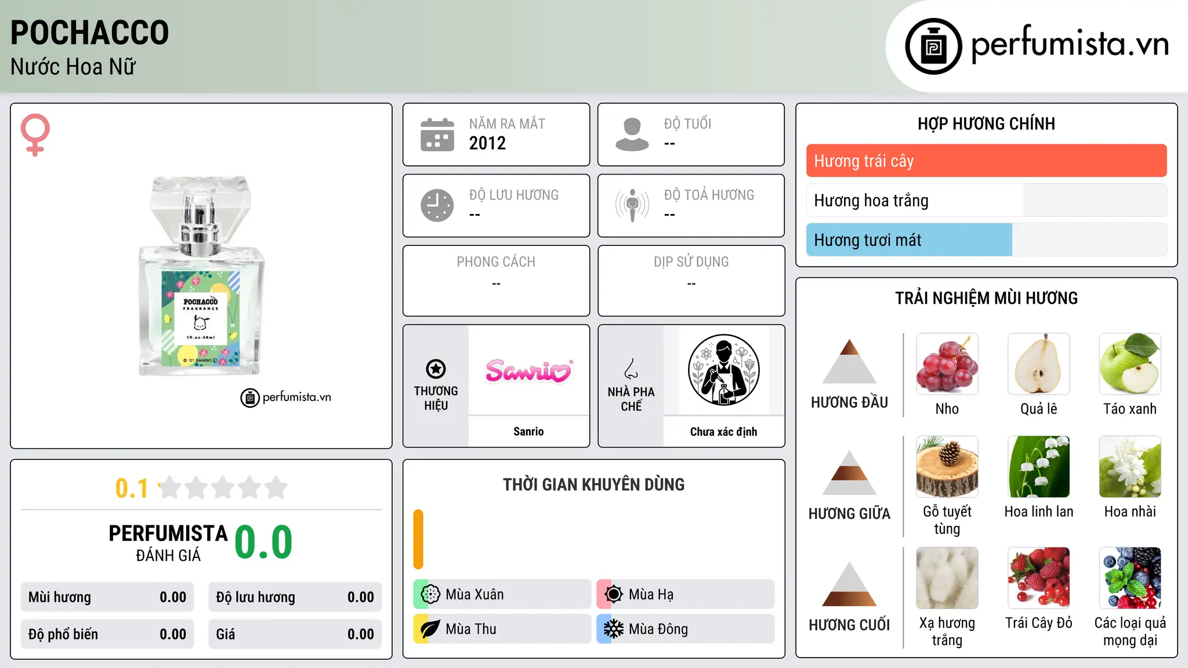This screenshot has height=668, width=1188.
Task: Open the Các loại quả mọng dại thumbnail
Action: pos(1130,578)
